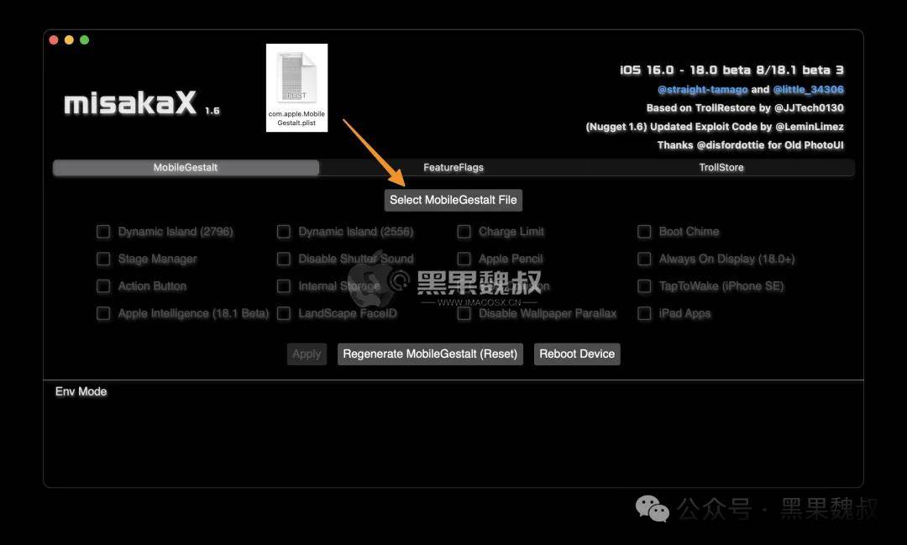Switch to the MobileGestalt tab
Screen dimensions: 907x545
186,167
